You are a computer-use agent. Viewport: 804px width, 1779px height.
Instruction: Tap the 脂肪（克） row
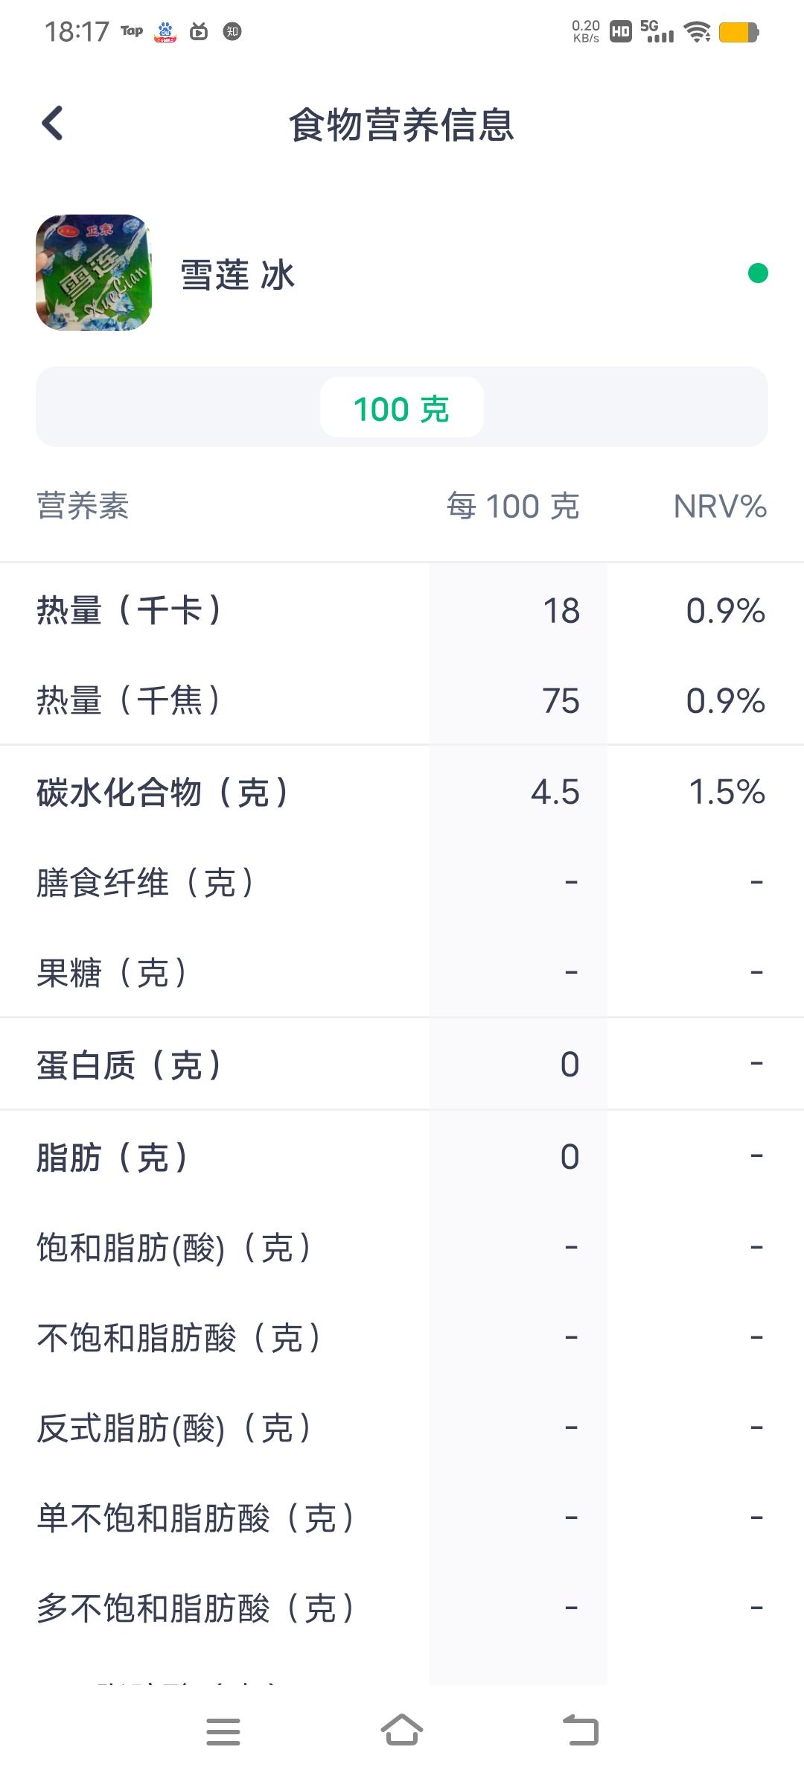[x=402, y=1157]
